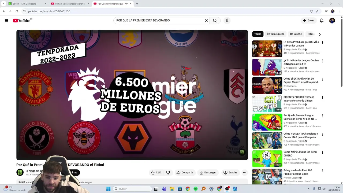The height and width of the screenshot is (193, 343).
Task: Launch Spotify from the taskbar
Action: 196,189
